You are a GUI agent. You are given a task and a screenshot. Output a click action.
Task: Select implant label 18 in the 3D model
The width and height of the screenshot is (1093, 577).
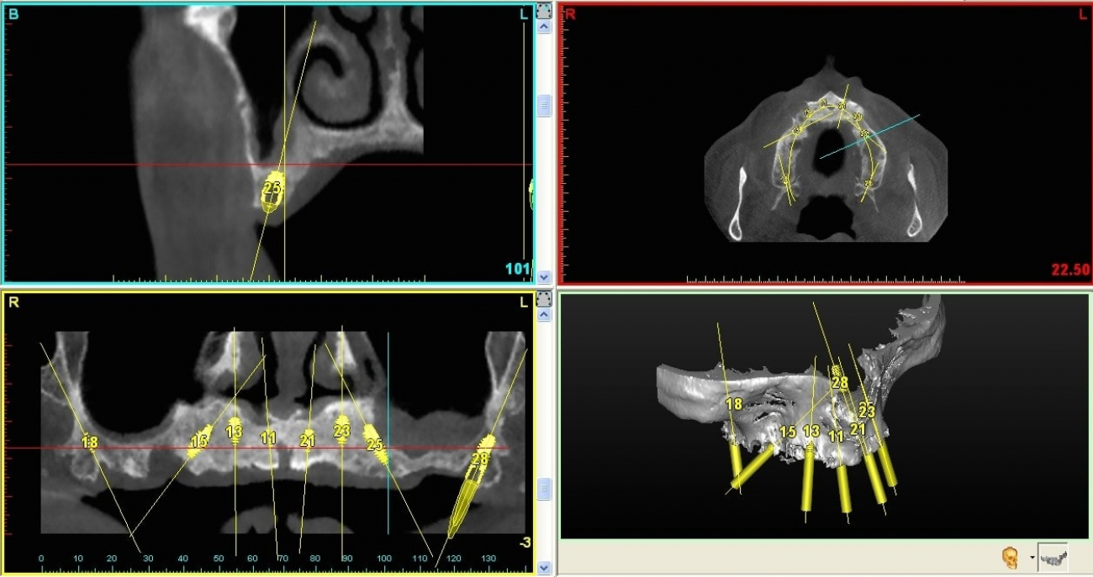pyautogui.click(x=733, y=405)
